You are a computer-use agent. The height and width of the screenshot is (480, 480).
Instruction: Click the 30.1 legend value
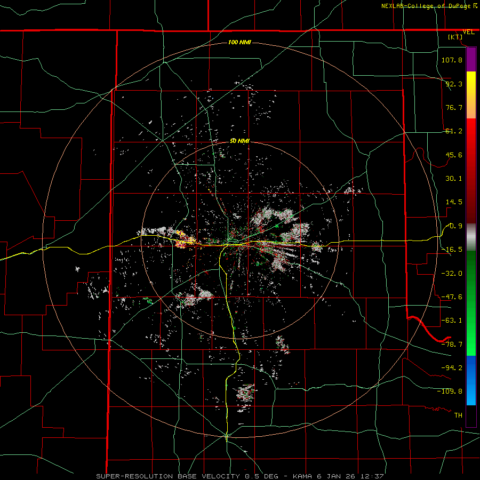pos(454,179)
